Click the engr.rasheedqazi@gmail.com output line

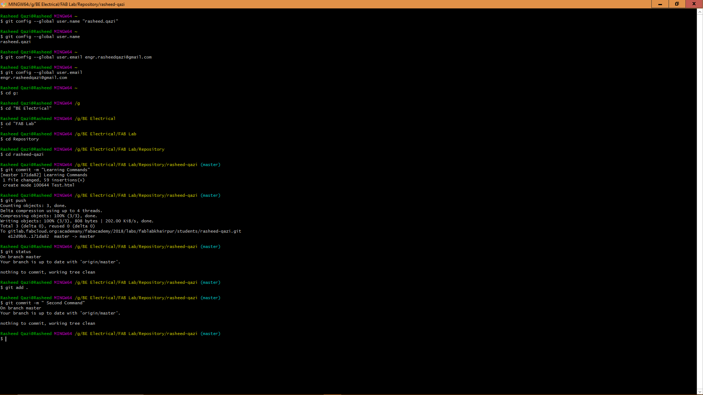(x=34, y=78)
